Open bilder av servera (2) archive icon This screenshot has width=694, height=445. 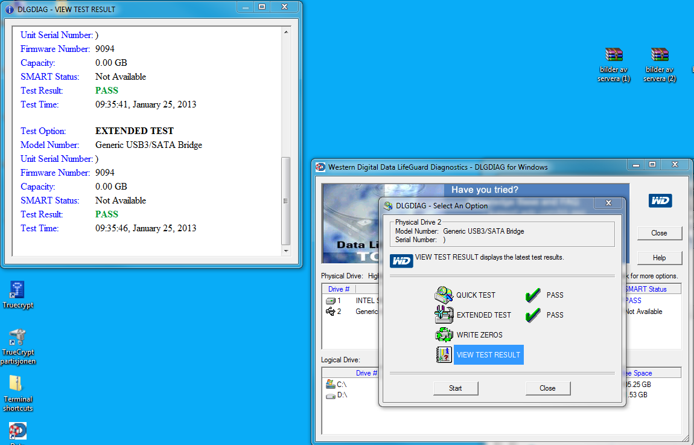660,65
